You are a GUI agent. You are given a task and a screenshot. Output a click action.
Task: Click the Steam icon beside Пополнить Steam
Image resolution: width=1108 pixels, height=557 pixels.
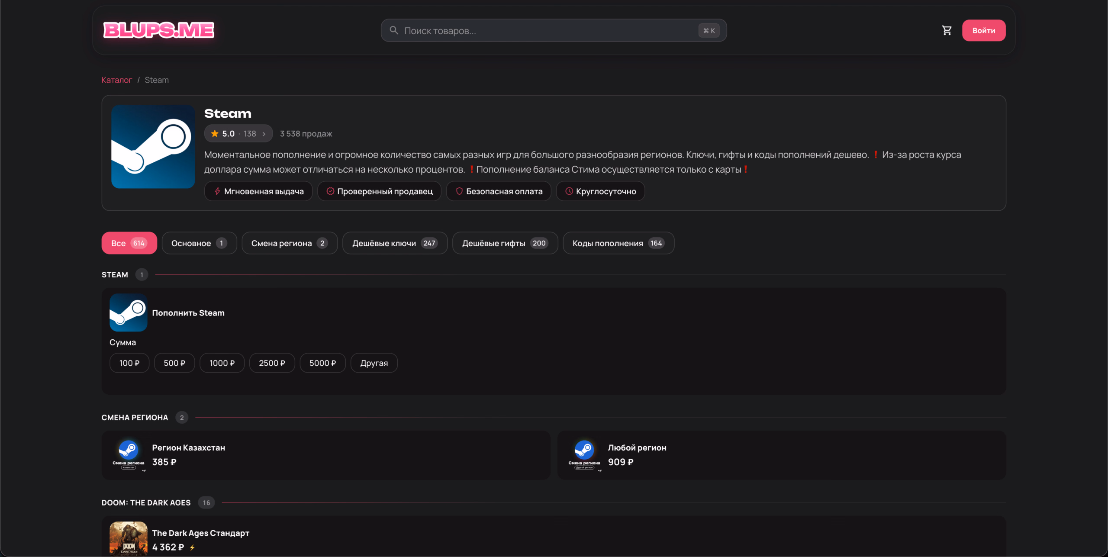click(128, 312)
